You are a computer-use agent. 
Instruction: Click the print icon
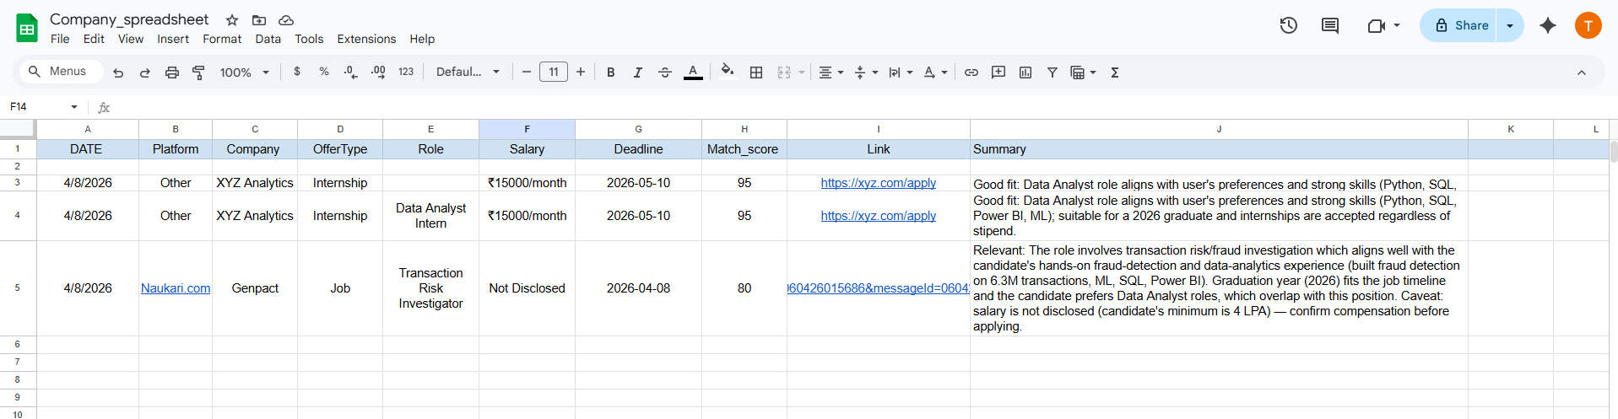click(172, 73)
